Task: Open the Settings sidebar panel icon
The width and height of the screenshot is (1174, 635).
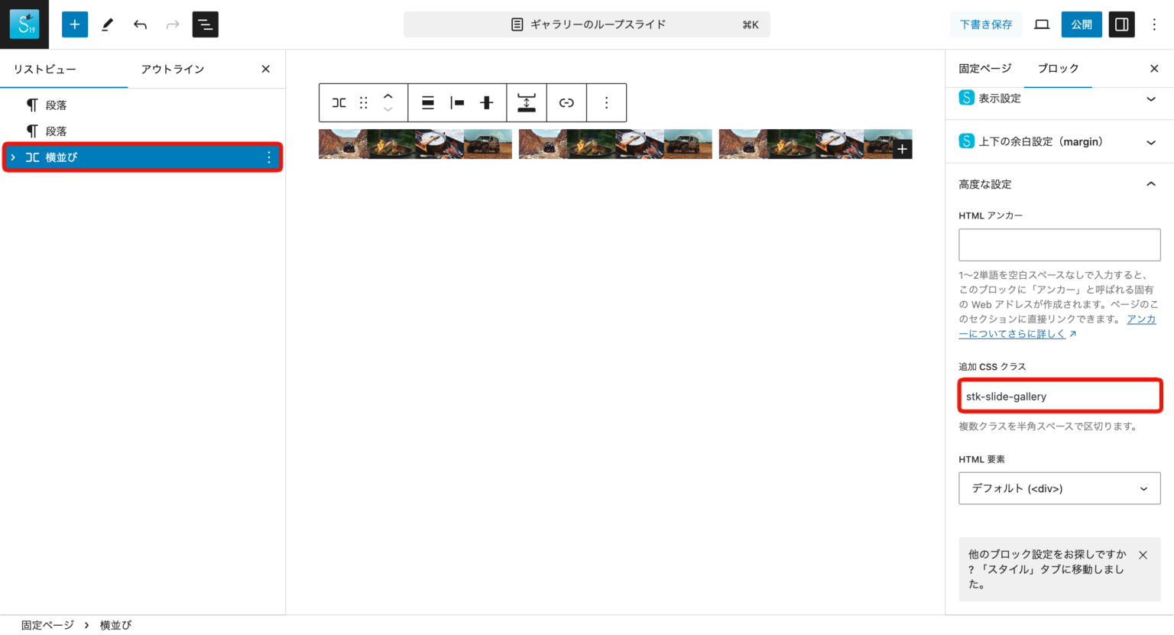Action: click(1121, 24)
